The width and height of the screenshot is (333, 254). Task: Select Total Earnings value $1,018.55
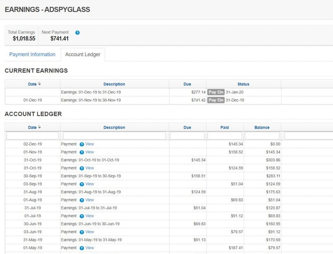coord(24,38)
